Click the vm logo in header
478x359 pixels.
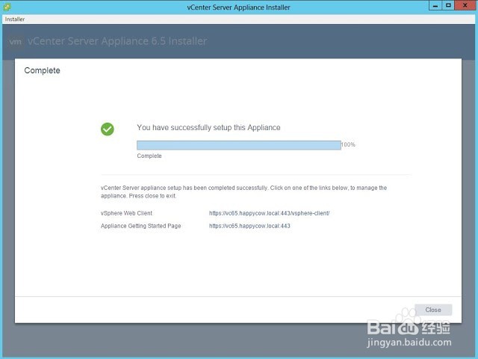coord(15,42)
